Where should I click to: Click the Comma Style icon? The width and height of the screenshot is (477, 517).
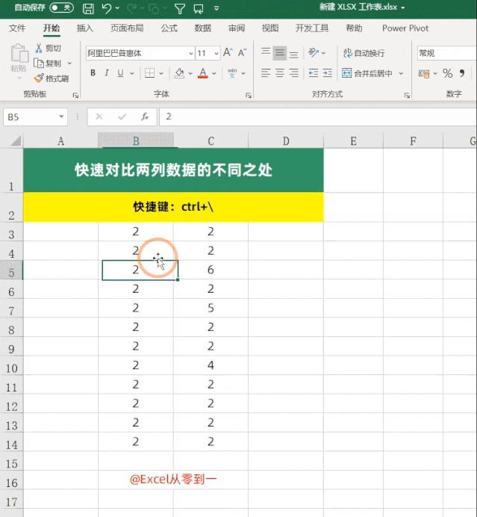[462, 73]
